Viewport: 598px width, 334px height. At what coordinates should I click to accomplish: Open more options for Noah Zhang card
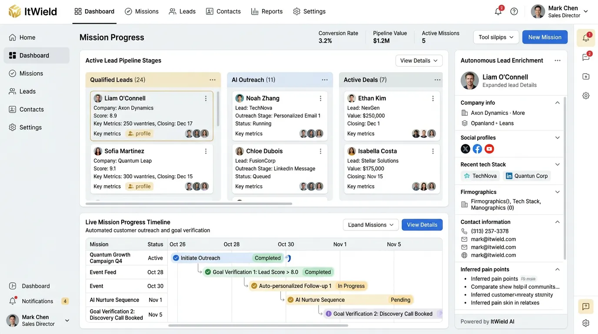pos(321,98)
